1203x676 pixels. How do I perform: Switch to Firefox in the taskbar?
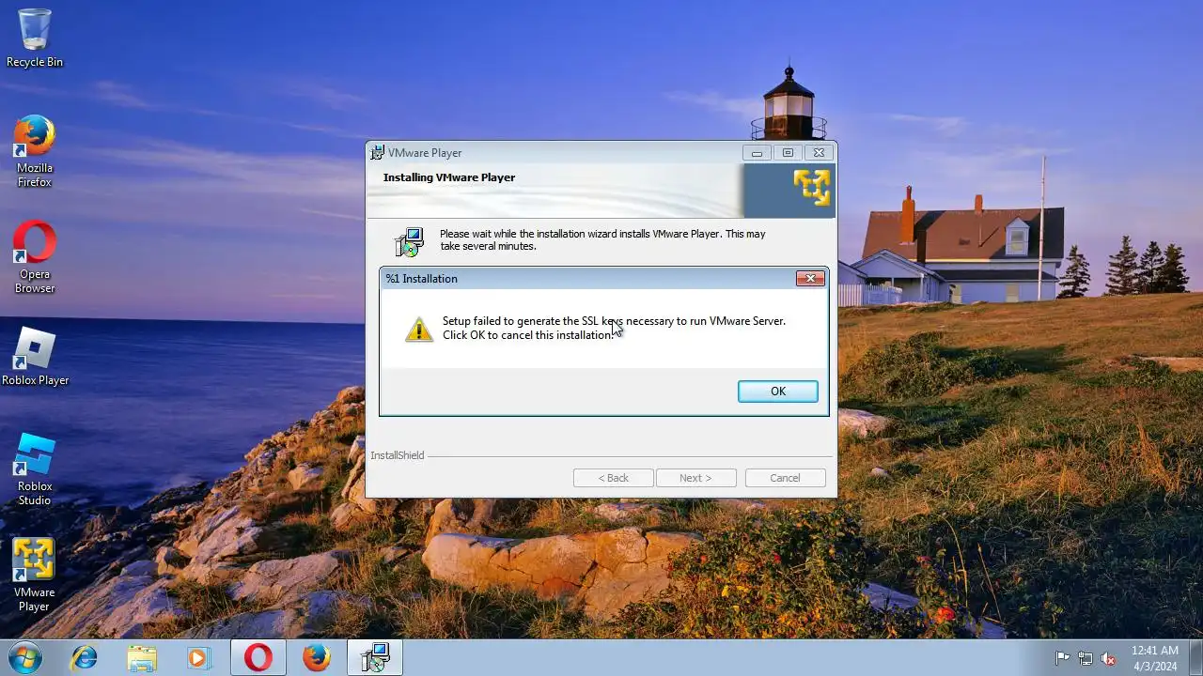pyautogui.click(x=317, y=658)
